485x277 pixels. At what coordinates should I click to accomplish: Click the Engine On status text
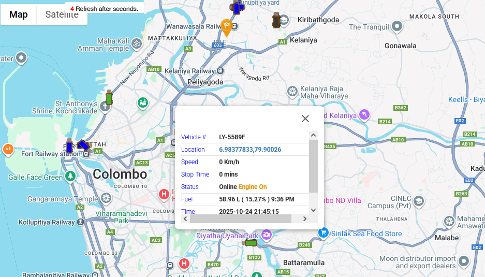tap(253, 187)
